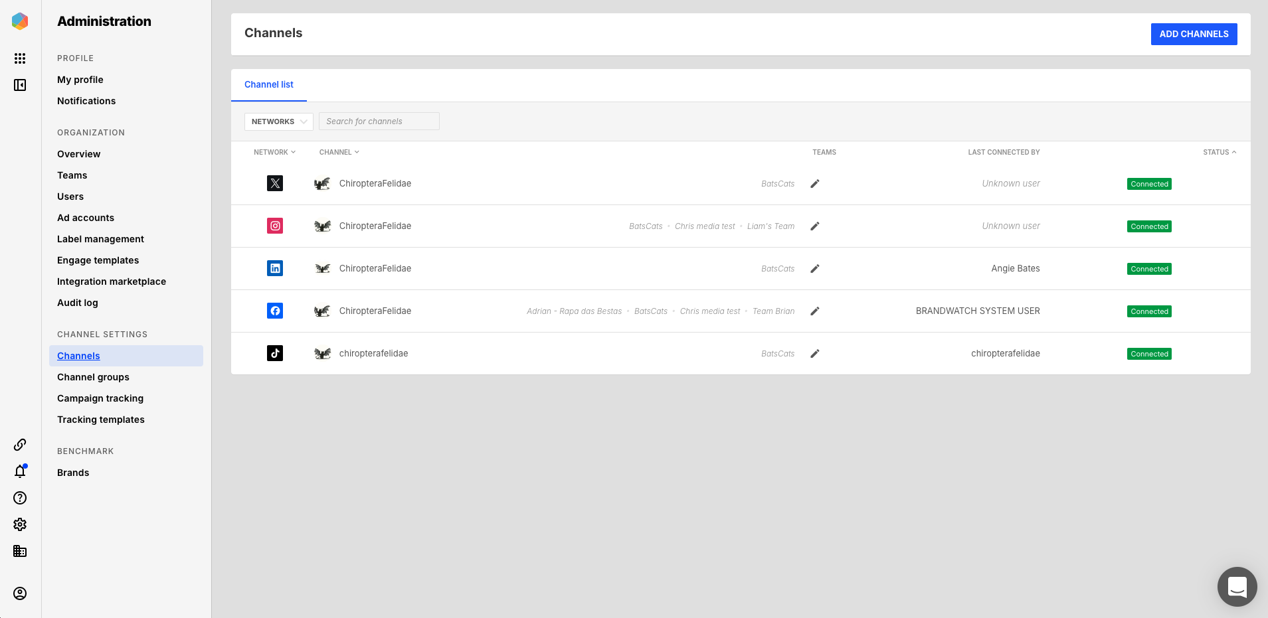Open the apps grid icon
This screenshot has height=618, width=1268.
click(x=20, y=58)
